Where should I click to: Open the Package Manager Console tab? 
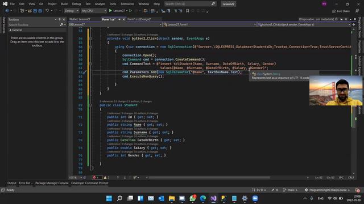(x=52, y=183)
